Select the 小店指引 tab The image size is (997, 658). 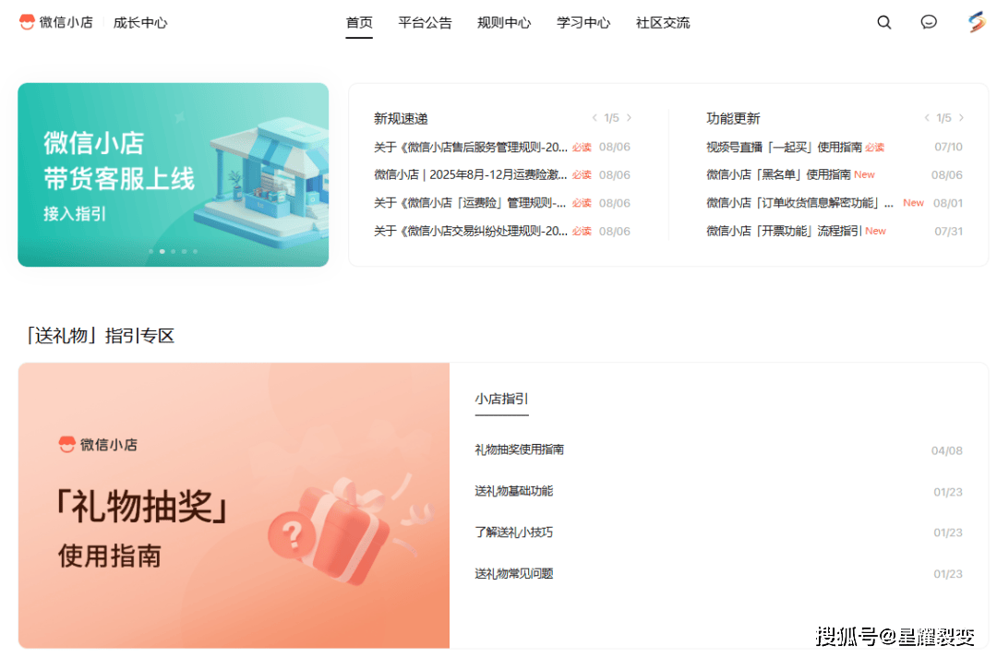tap(501, 399)
